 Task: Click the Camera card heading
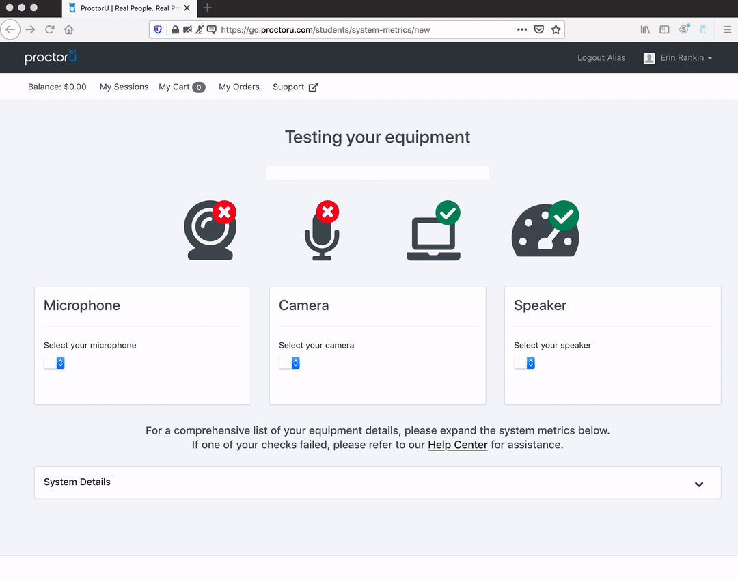(x=303, y=305)
